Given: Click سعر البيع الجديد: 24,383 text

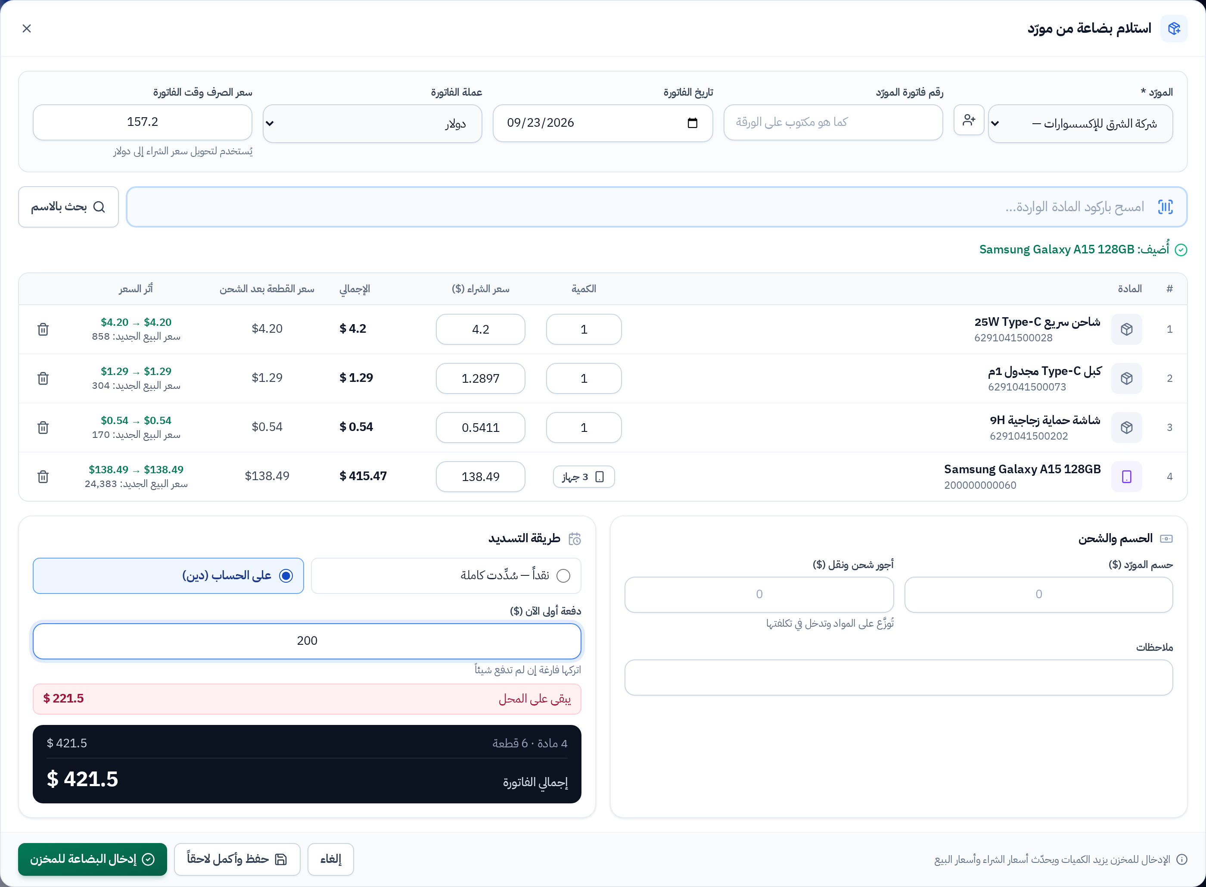Looking at the screenshot, I should (136, 484).
